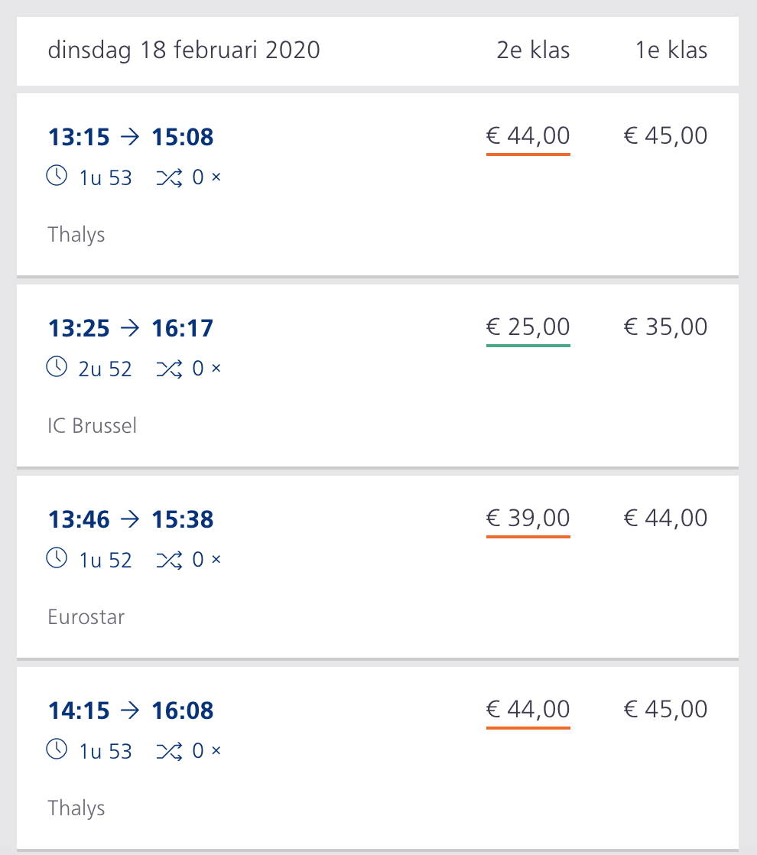757x855 pixels.
Task: Click the clock icon on the 13:15 Thalys trip
Action: [x=57, y=177]
